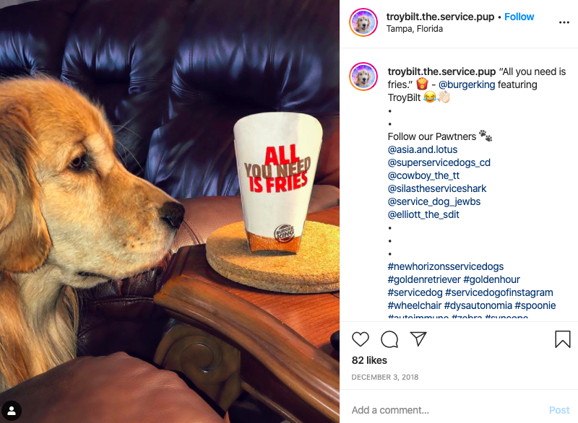Visit the @burgerking mention
This screenshot has width=578, height=423.
click(x=467, y=84)
